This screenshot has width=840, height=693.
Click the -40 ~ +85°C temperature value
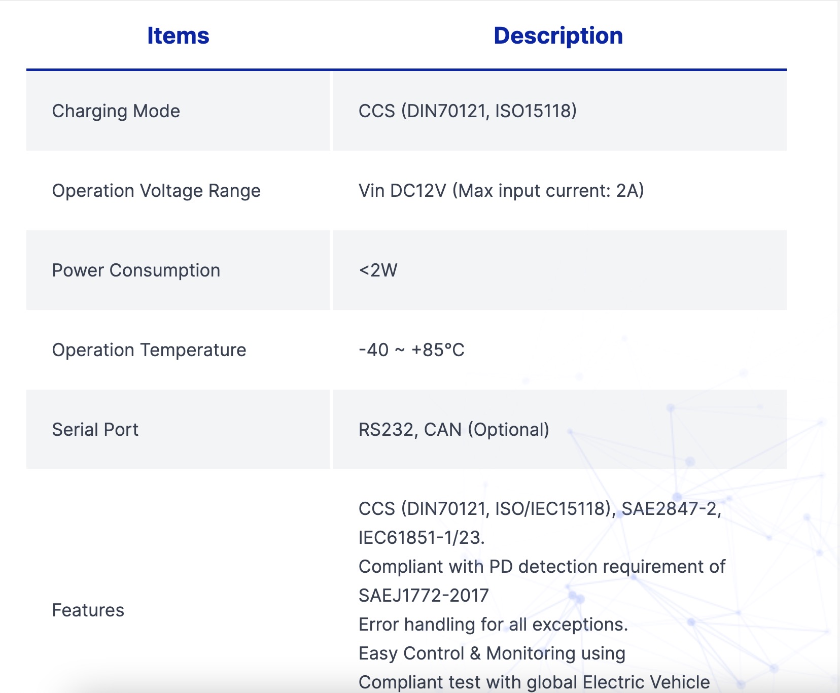(411, 350)
